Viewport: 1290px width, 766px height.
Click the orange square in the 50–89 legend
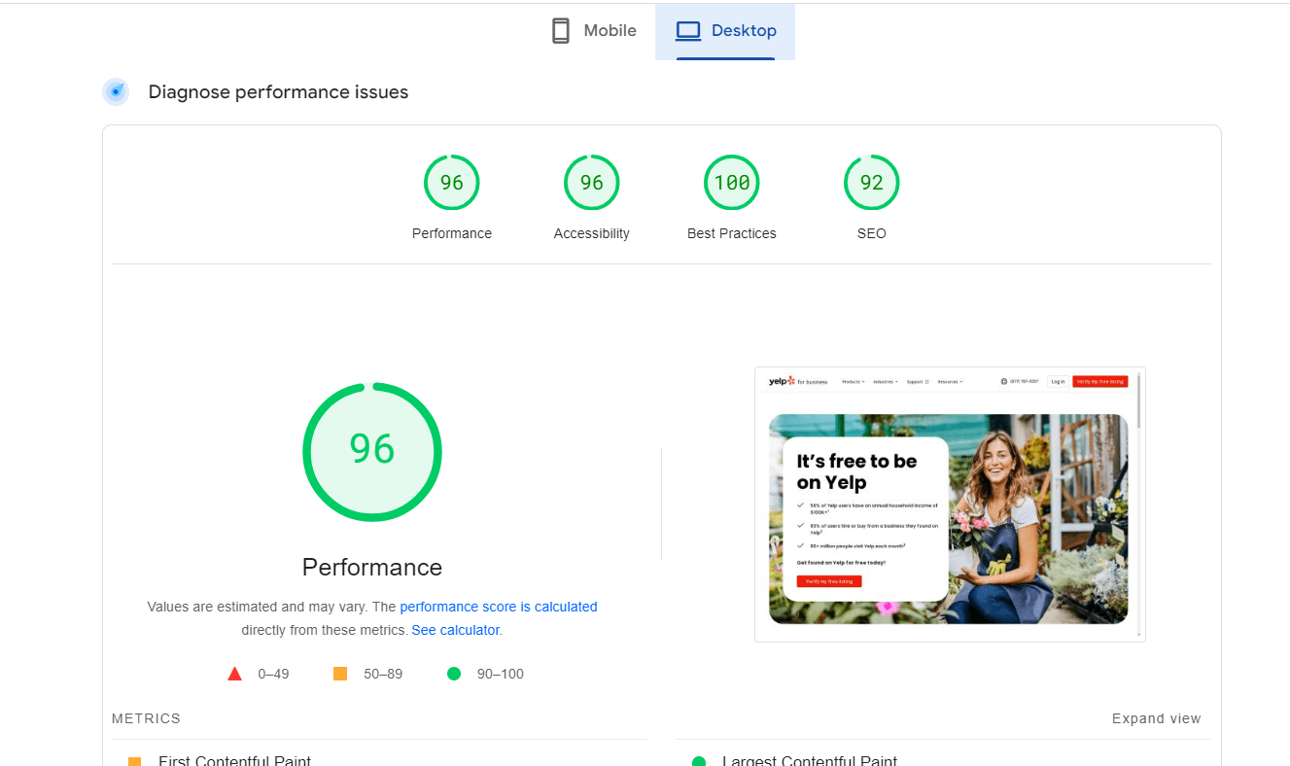coord(339,673)
